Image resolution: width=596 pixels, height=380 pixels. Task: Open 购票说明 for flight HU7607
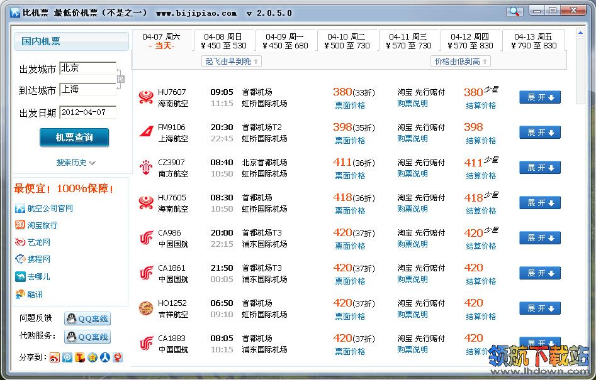412,104
